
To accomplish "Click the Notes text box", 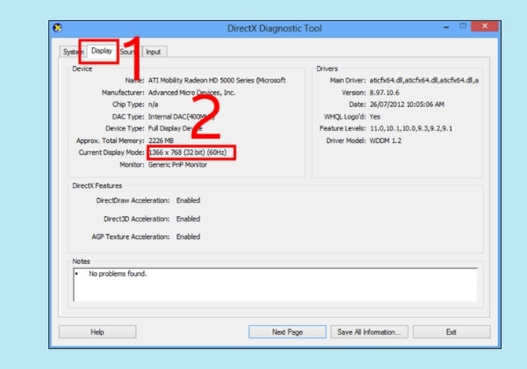I will [x=275, y=285].
